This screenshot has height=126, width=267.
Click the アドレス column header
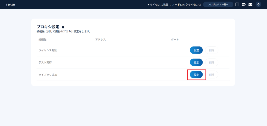pyautogui.click(x=100, y=39)
